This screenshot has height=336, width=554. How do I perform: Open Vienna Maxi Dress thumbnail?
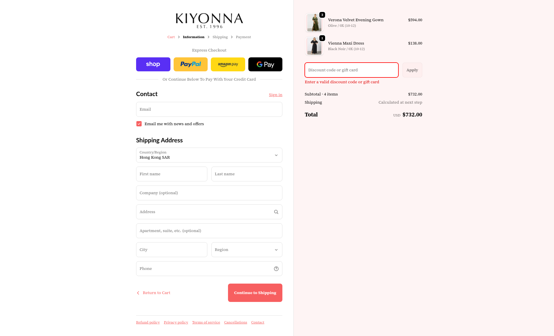(x=314, y=46)
